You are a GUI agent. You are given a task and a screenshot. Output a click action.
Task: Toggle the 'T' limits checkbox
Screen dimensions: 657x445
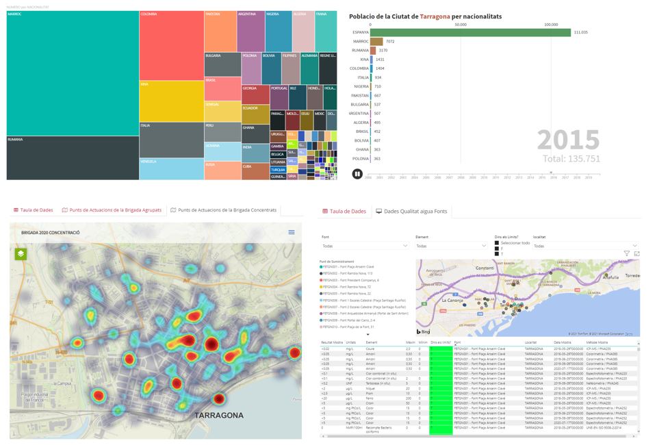click(497, 254)
